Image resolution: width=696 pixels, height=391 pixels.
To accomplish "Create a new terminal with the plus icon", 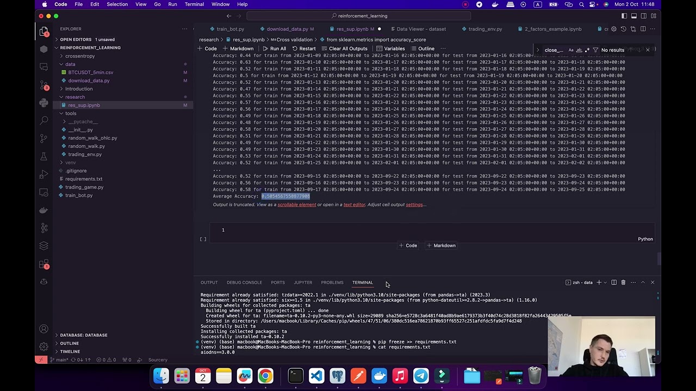I will coord(599,282).
